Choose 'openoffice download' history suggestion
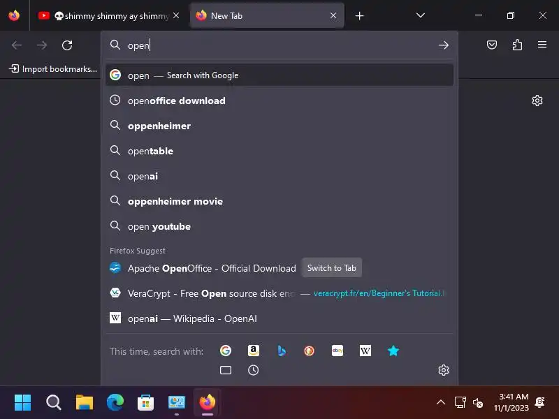559x419 pixels. [x=279, y=101]
